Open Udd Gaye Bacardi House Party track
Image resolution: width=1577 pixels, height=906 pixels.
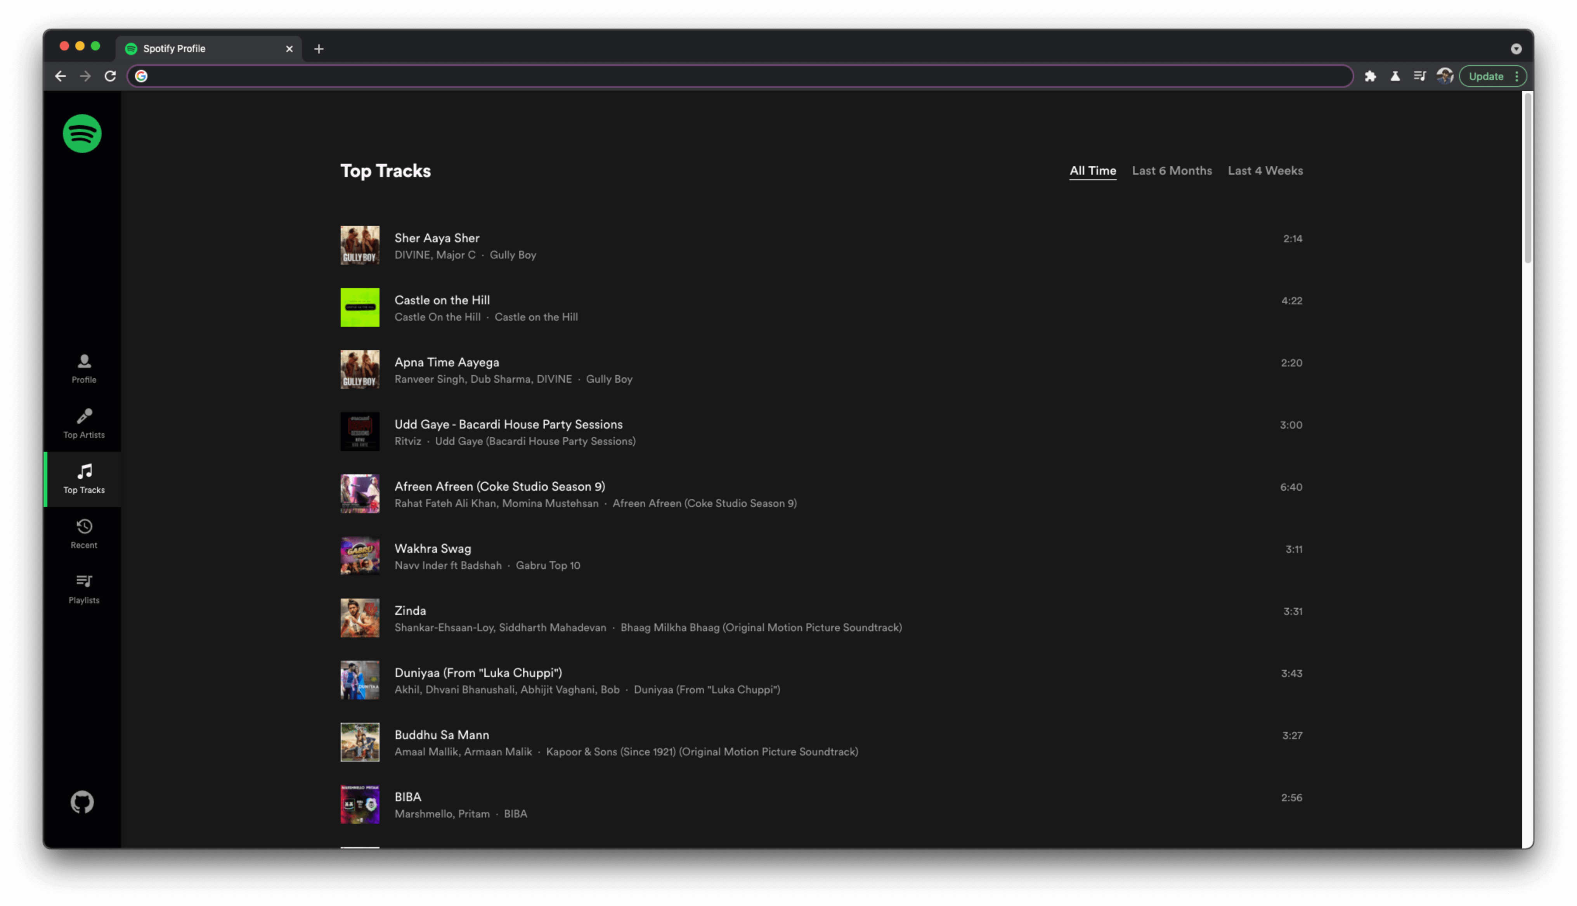pyautogui.click(x=508, y=424)
